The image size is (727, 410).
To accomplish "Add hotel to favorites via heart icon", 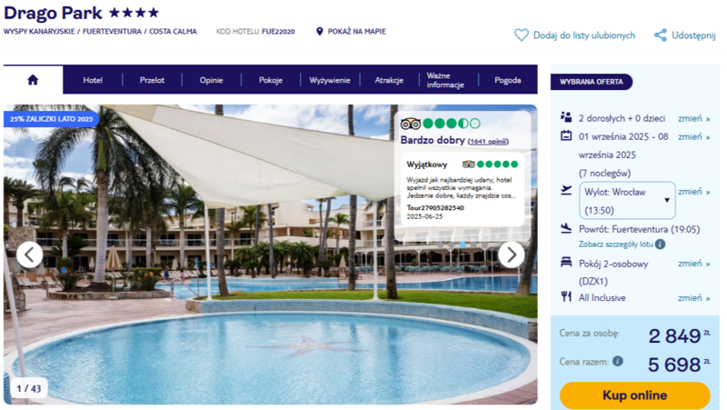I will pyautogui.click(x=521, y=35).
